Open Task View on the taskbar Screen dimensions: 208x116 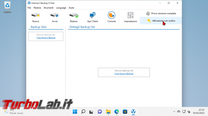point(92,112)
